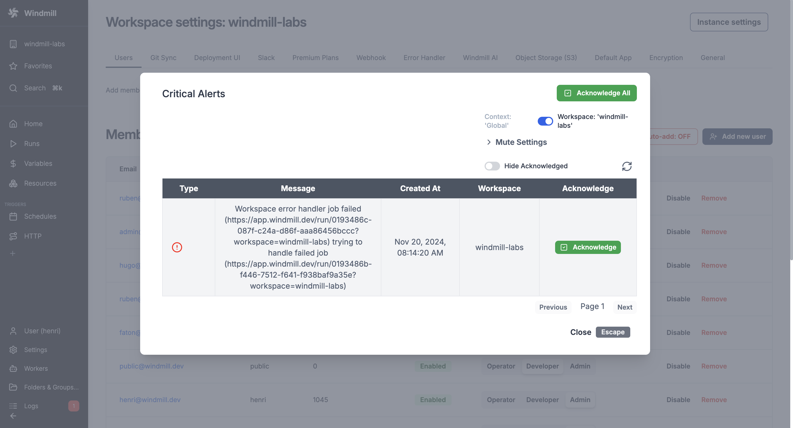Screen dimensions: 793x428
Task: Open Favorites from the sidebar
Action: 38,66
